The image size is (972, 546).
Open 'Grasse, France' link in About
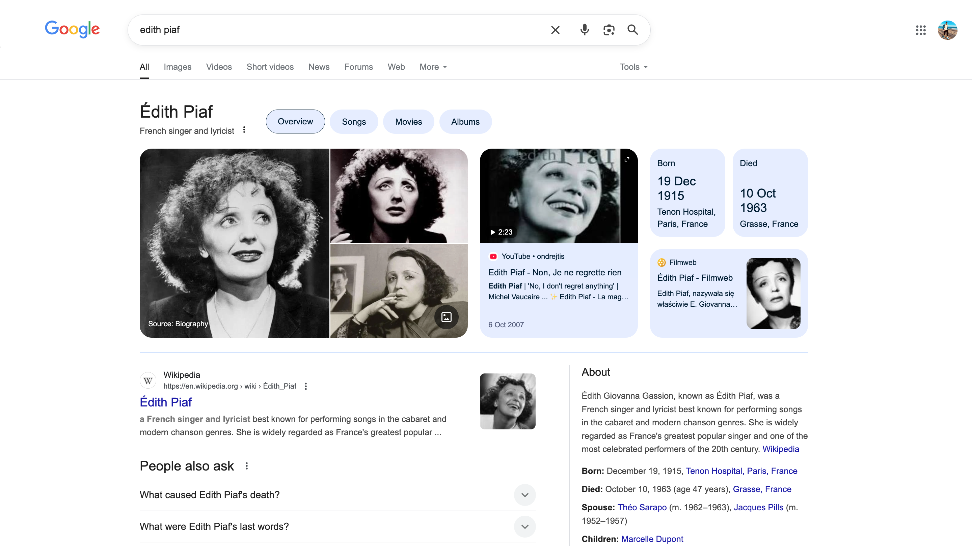point(762,489)
